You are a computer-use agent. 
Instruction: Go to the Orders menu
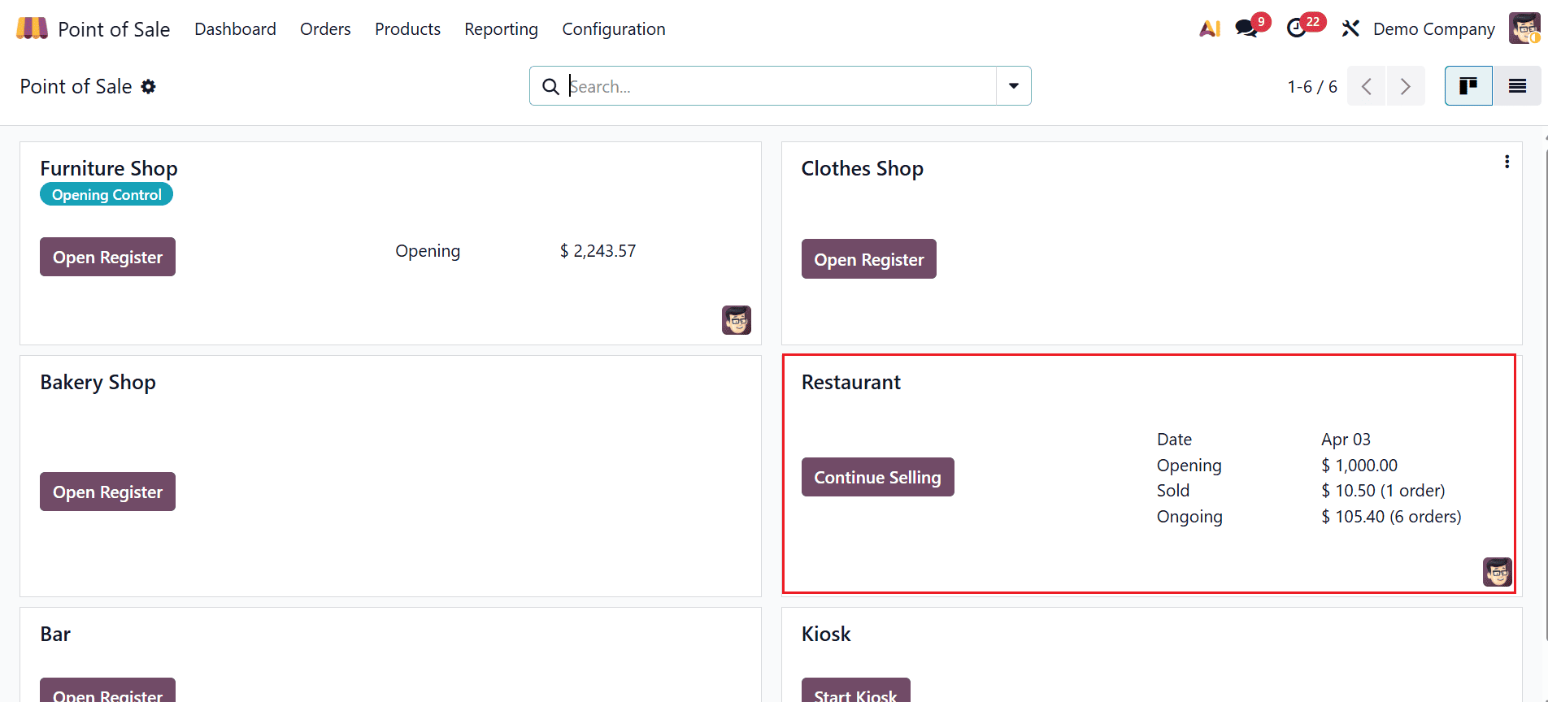325,28
